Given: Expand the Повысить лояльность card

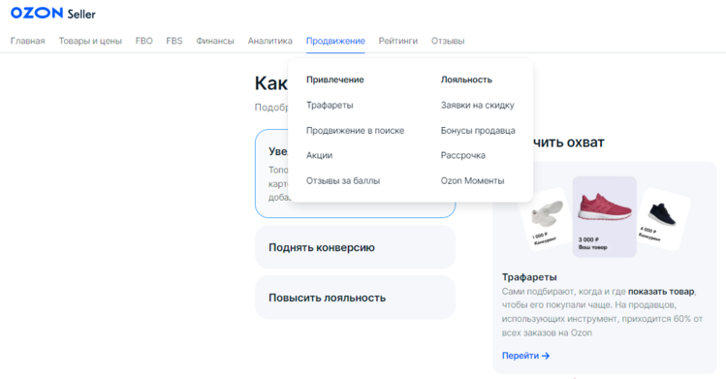Looking at the screenshot, I should tap(355, 298).
